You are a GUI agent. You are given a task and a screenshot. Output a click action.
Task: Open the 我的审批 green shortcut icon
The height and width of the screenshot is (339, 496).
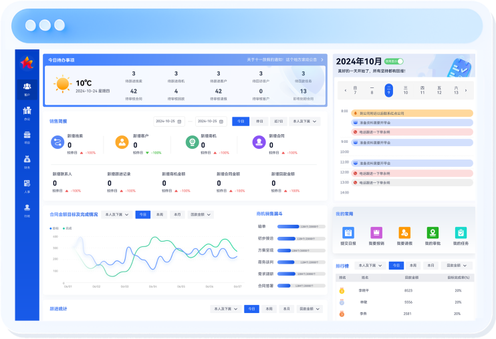(x=432, y=233)
